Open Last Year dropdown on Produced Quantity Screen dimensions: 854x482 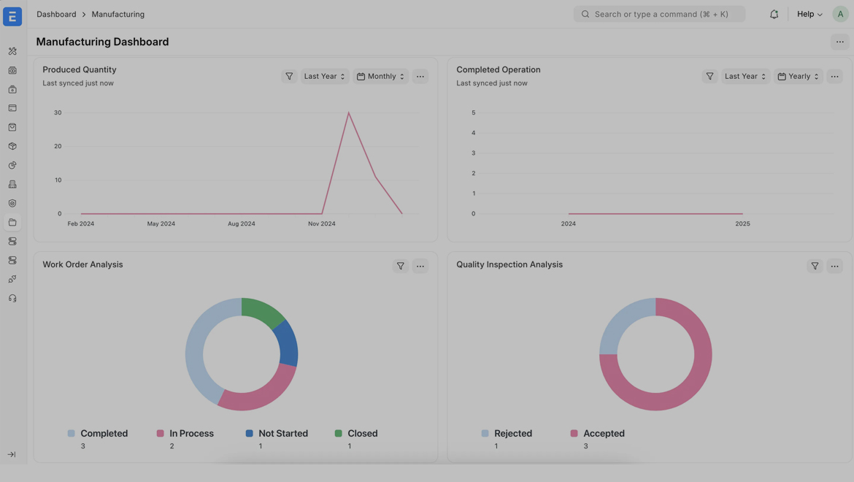tap(324, 76)
